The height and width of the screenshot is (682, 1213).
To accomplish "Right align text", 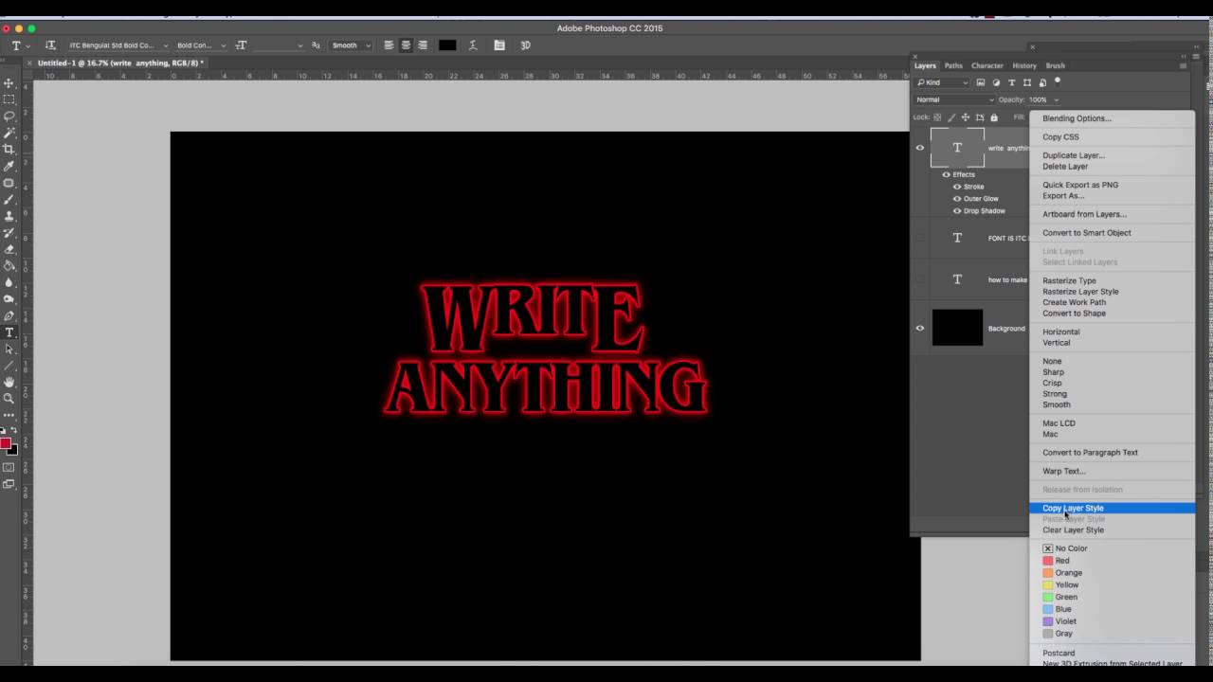I will (423, 45).
